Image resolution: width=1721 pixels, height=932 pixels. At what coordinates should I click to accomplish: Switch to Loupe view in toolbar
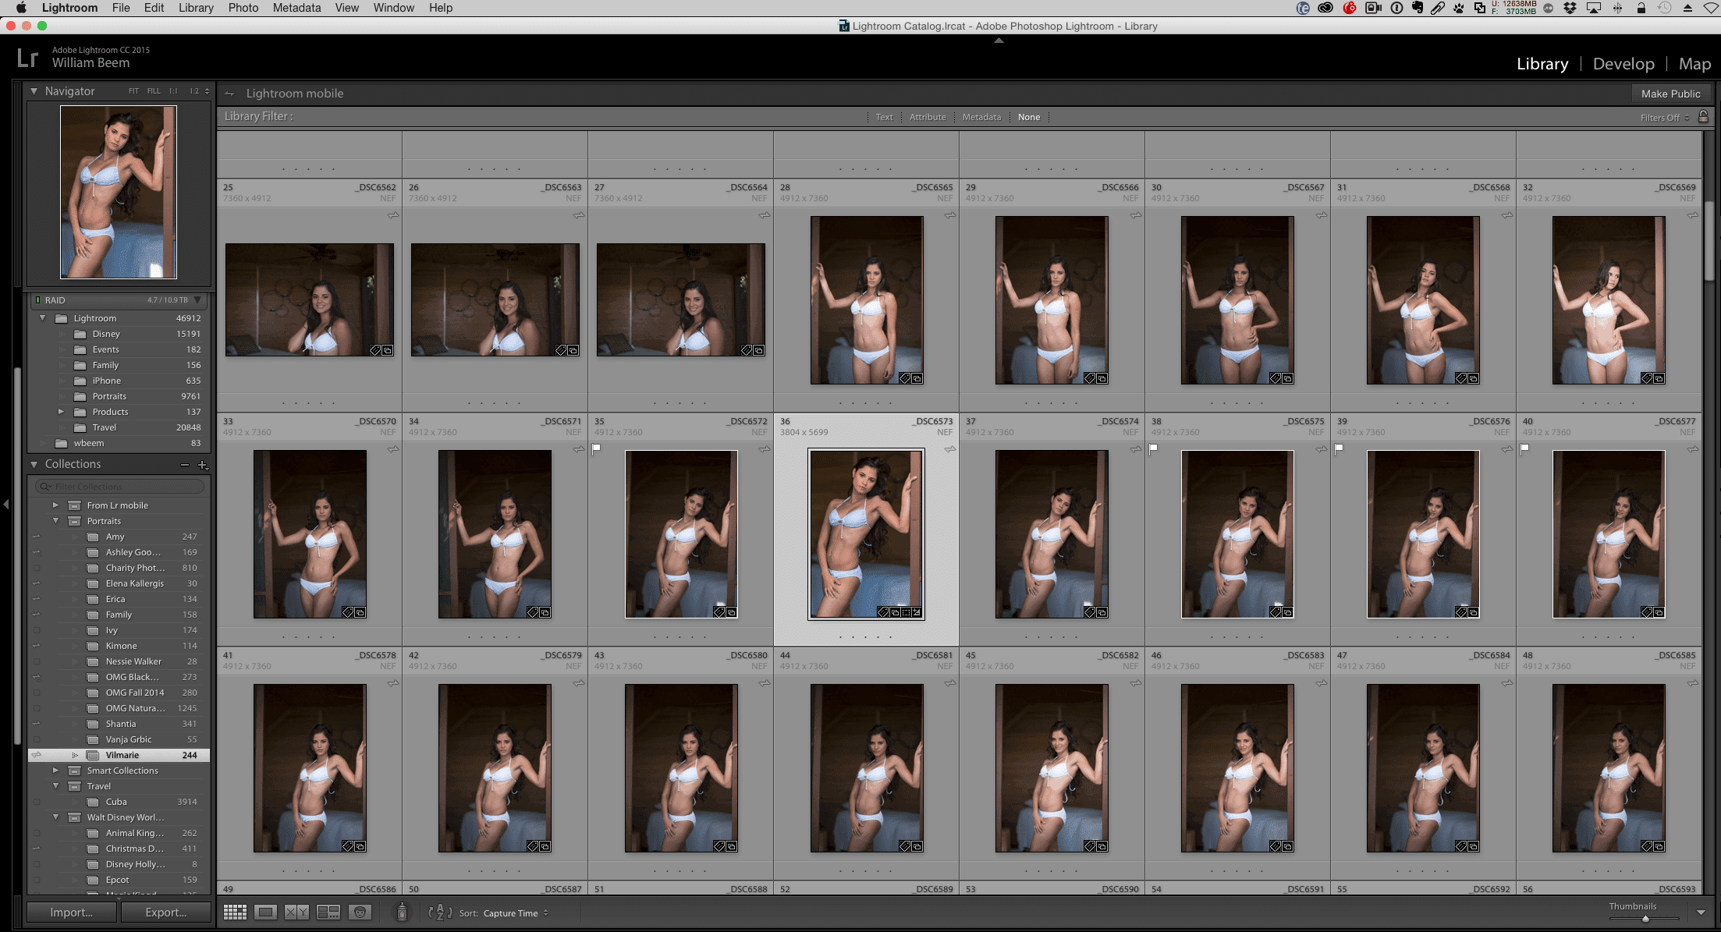click(266, 912)
